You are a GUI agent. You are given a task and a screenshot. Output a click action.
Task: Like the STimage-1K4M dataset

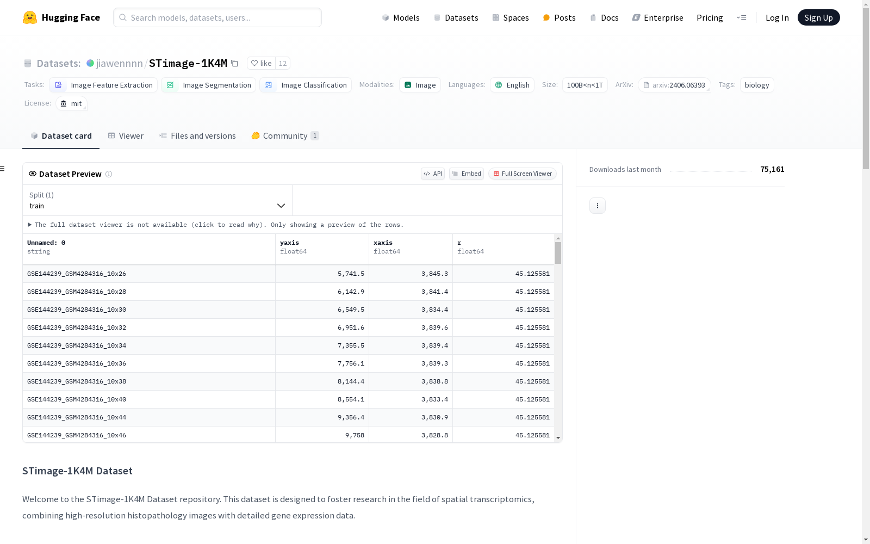[x=261, y=63]
